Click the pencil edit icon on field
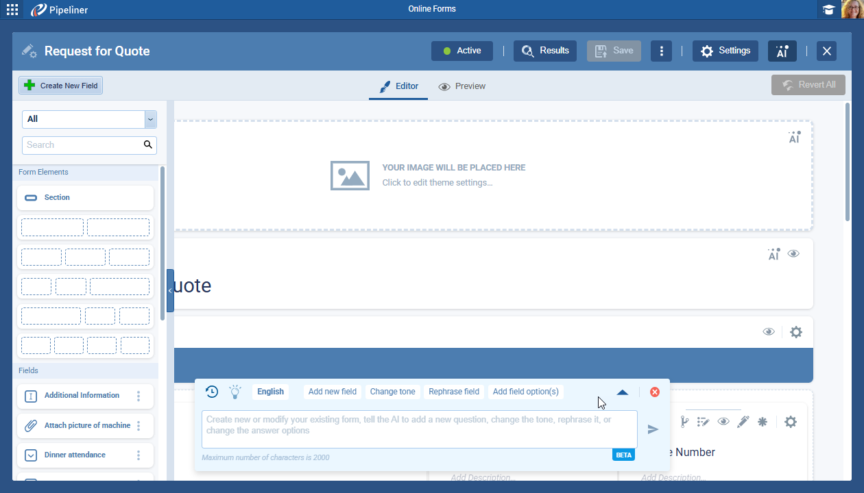 (743, 422)
